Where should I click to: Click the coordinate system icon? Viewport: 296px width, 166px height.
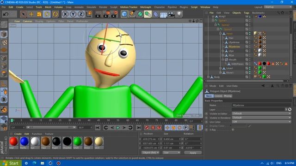(89, 14)
